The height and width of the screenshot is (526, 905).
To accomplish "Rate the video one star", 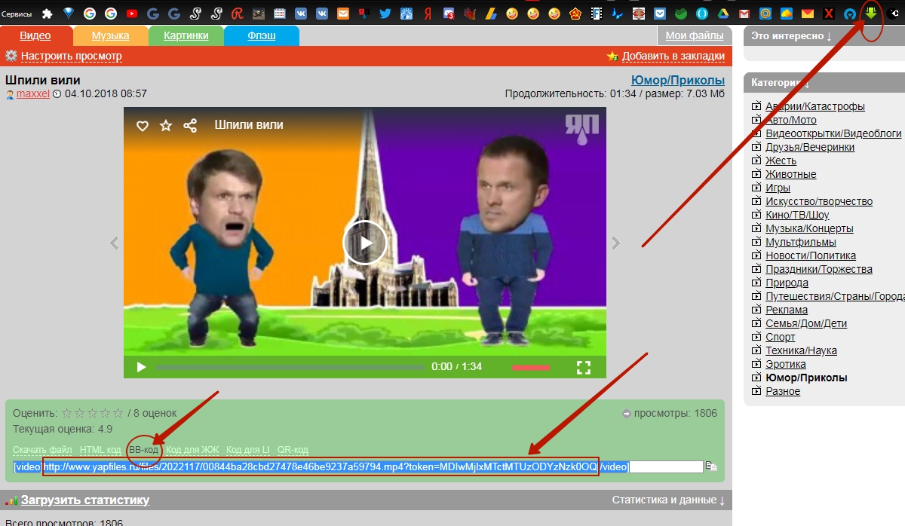I will point(66,413).
